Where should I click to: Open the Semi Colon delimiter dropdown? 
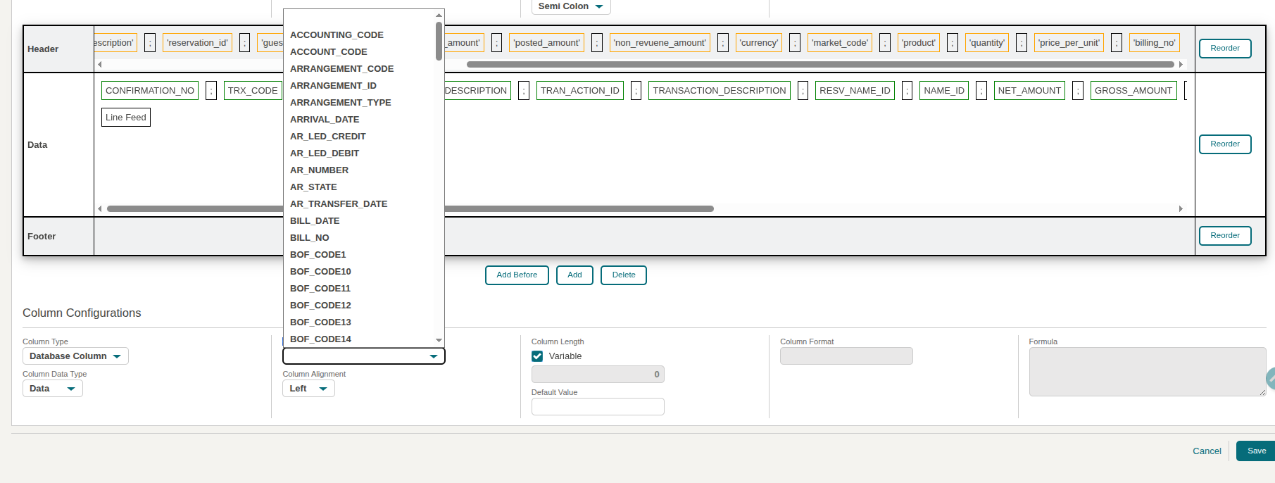tap(570, 6)
